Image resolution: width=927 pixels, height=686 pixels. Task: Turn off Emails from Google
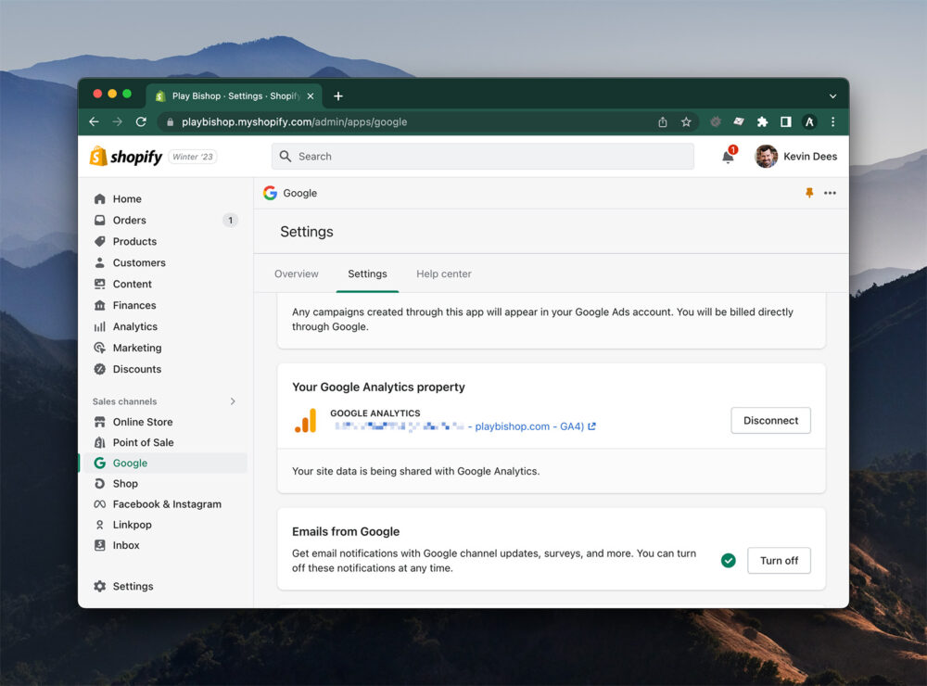tap(779, 561)
